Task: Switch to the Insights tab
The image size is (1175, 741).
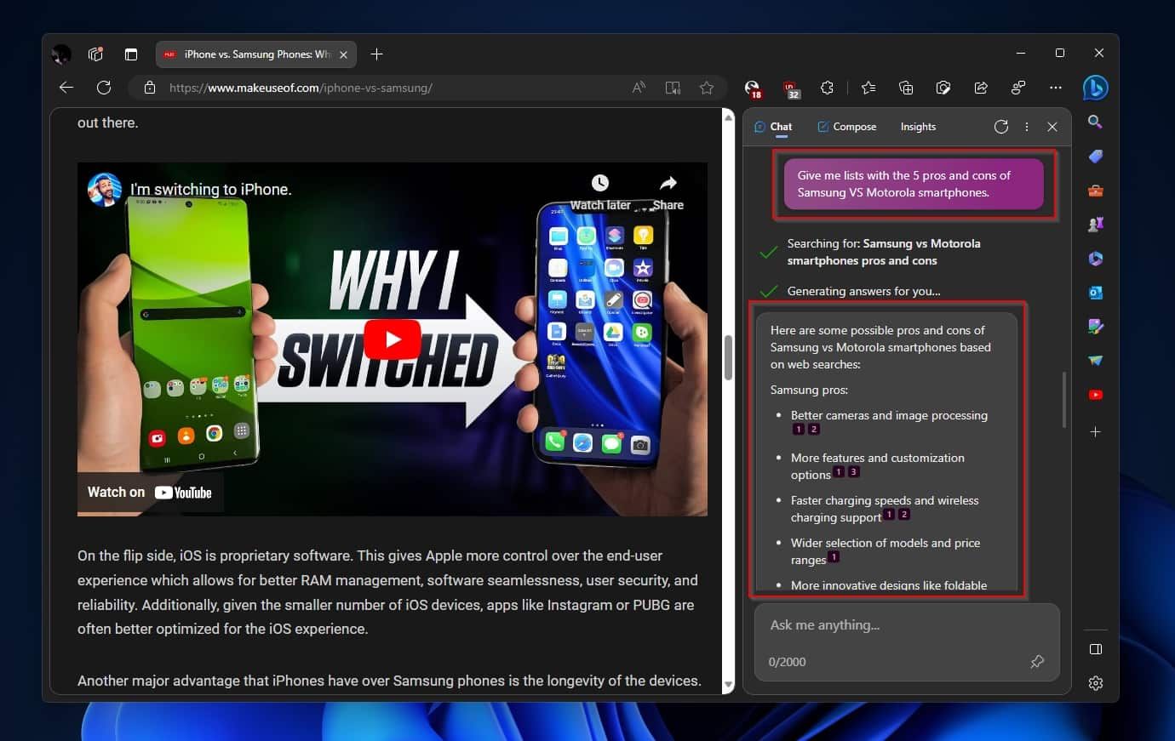Action: (918, 127)
